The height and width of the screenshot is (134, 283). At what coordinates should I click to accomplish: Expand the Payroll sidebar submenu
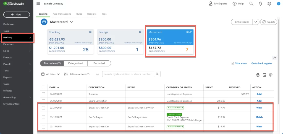tap(30, 64)
